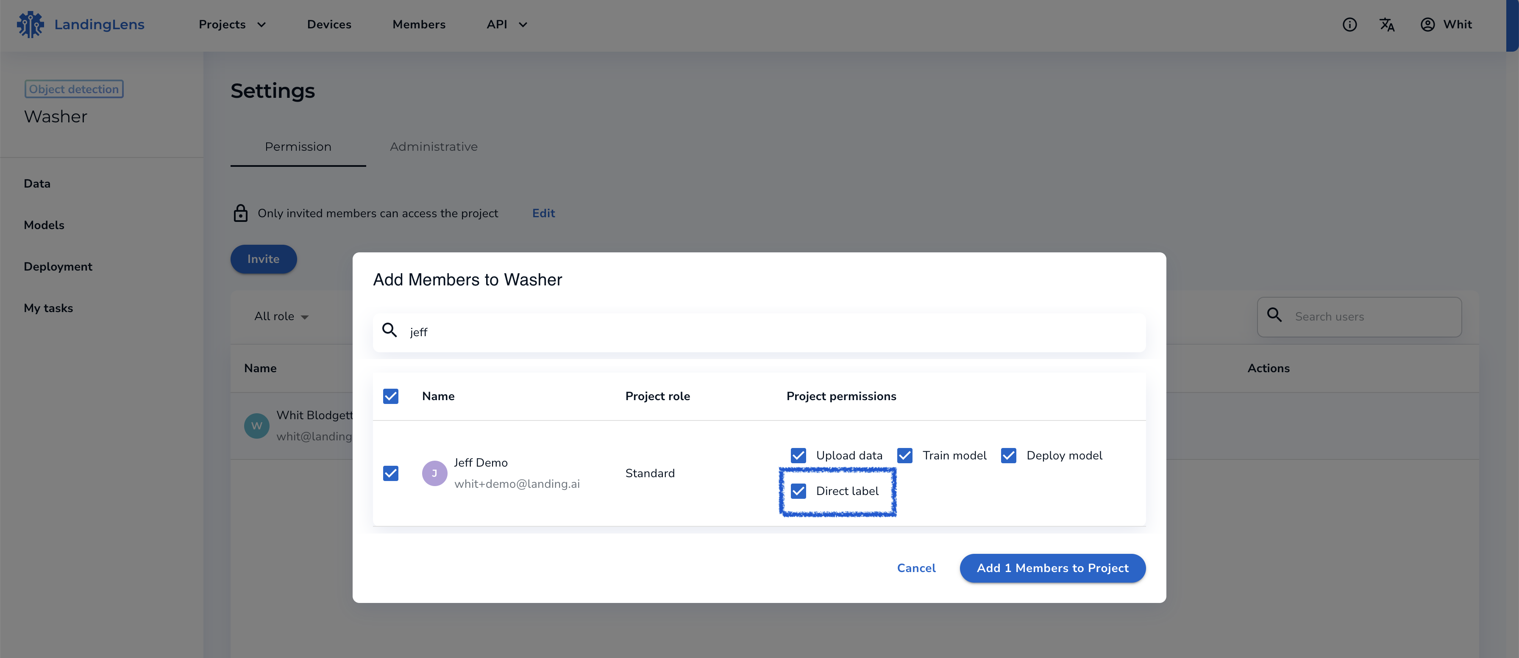Open the All role filter dropdown

(x=281, y=316)
